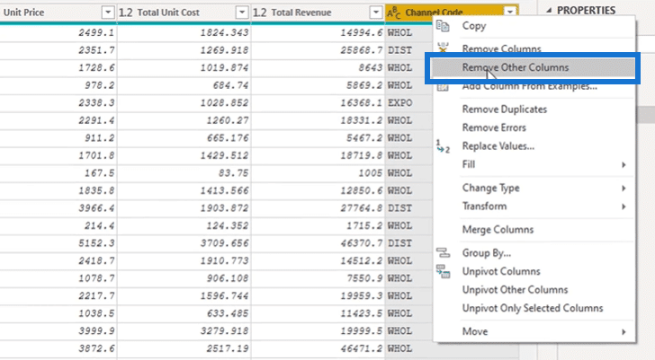Open the Total Unit Cost filter dropdown
The width and height of the screenshot is (655, 360).
[x=242, y=13]
